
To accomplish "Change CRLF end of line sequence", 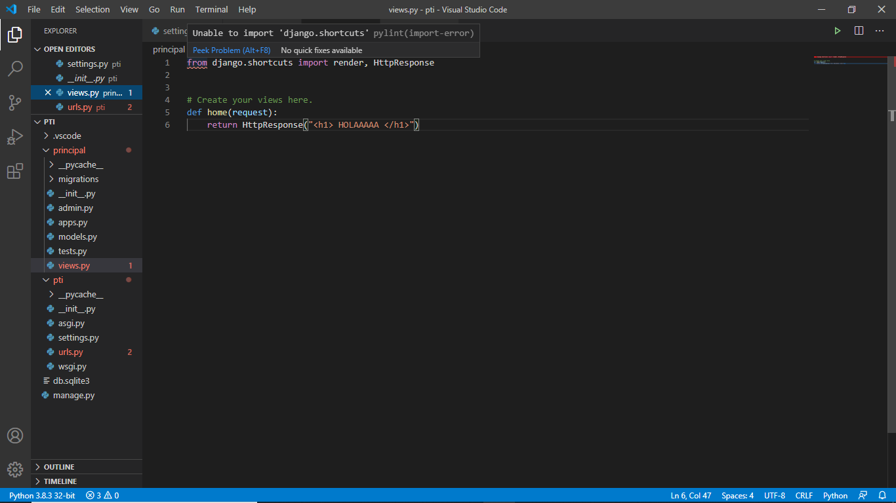I will [x=805, y=496].
